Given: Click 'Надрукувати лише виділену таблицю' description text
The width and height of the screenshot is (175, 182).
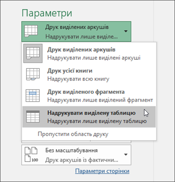Looking at the screenshot, I should coord(97,121).
